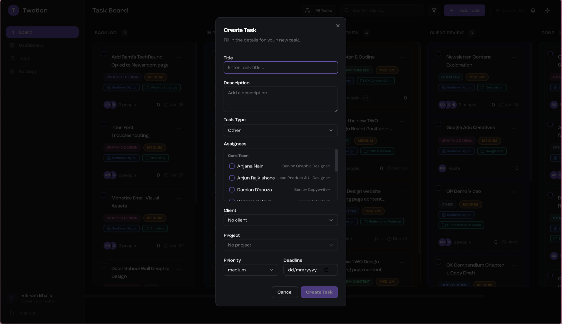Open the calendar icon in the Deadline field

[x=327, y=270]
